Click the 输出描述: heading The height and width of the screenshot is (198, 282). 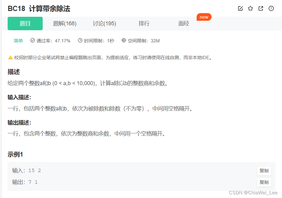pyautogui.click(x=20, y=123)
